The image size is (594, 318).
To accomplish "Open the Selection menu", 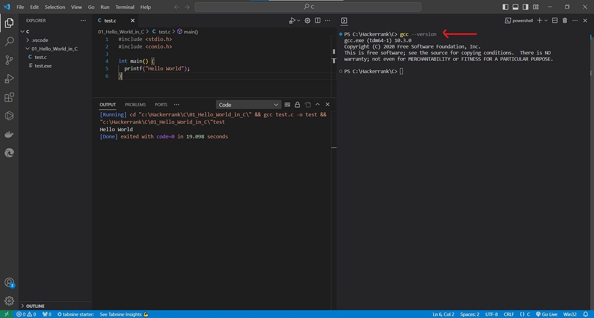I will tap(54, 7).
